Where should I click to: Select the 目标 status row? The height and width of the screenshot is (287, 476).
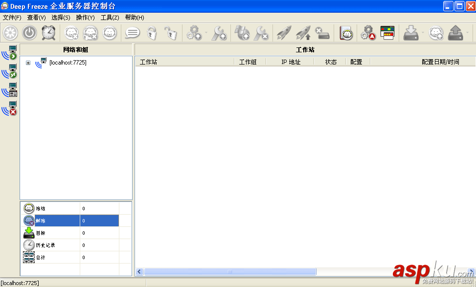(x=71, y=233)
